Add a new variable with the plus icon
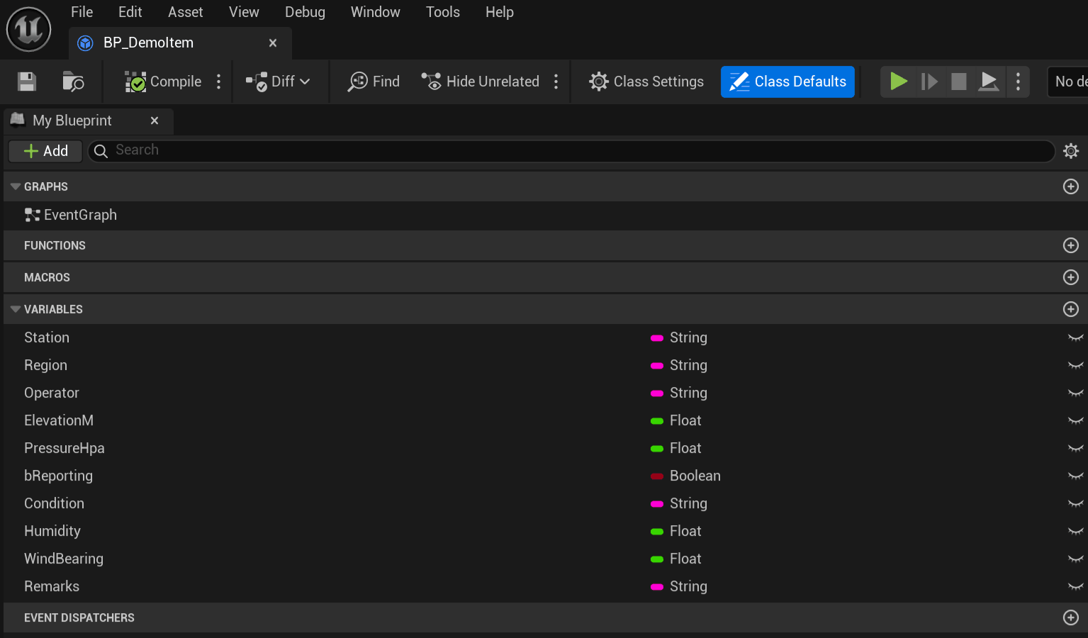The image size is (1088, 638). coord(1071,309)
